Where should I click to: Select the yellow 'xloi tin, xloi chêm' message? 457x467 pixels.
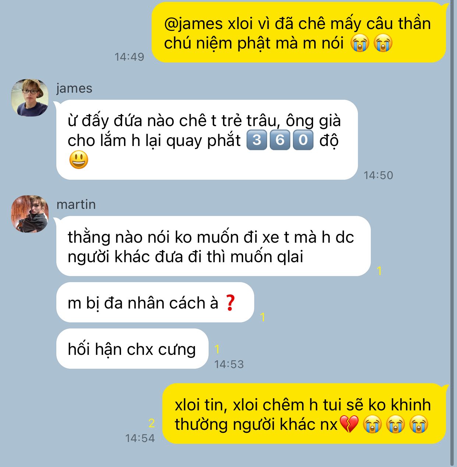tap(304, 414)
